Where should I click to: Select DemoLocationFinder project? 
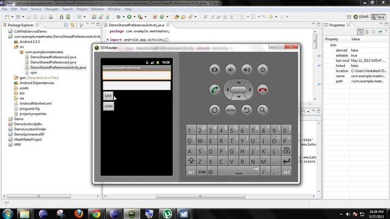point(30,129)
